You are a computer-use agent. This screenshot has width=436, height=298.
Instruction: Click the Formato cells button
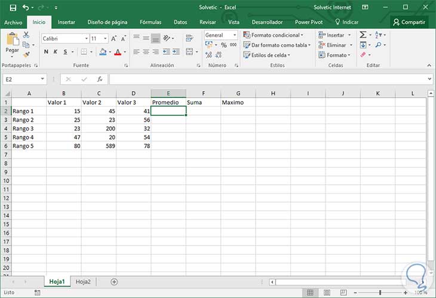(334, 55)
